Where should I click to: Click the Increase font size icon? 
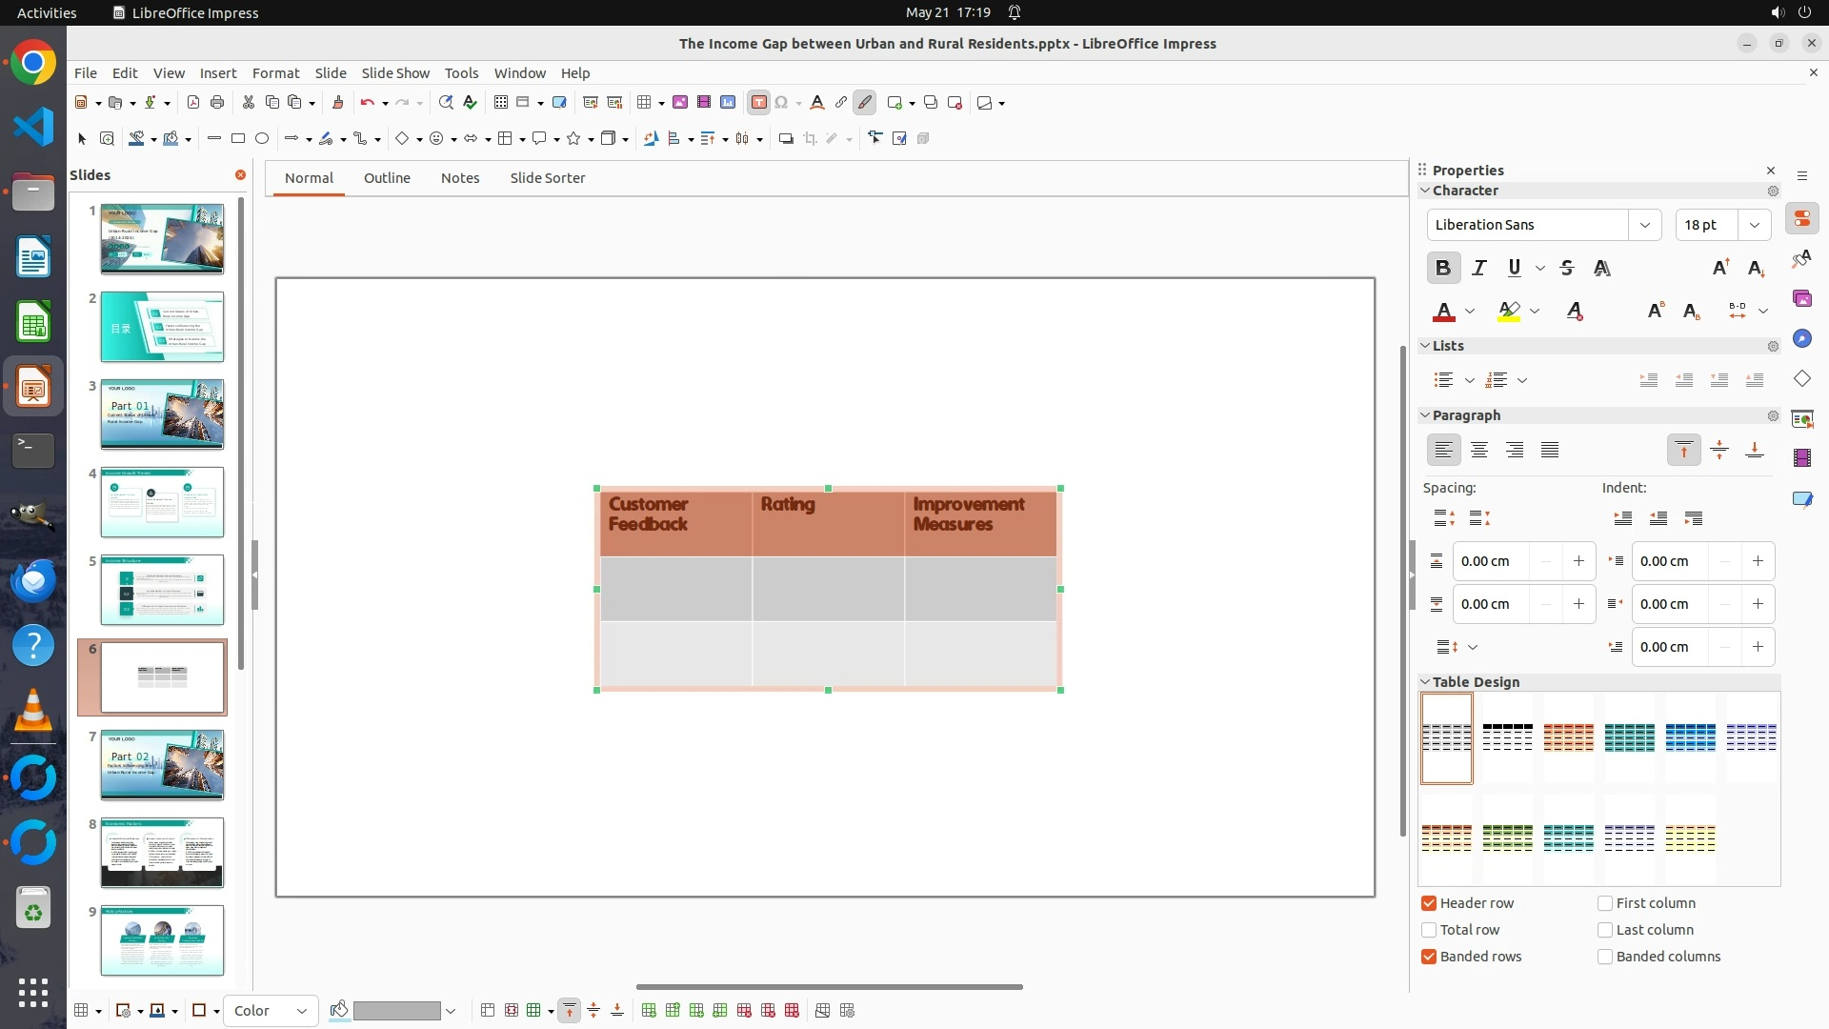1720,268
